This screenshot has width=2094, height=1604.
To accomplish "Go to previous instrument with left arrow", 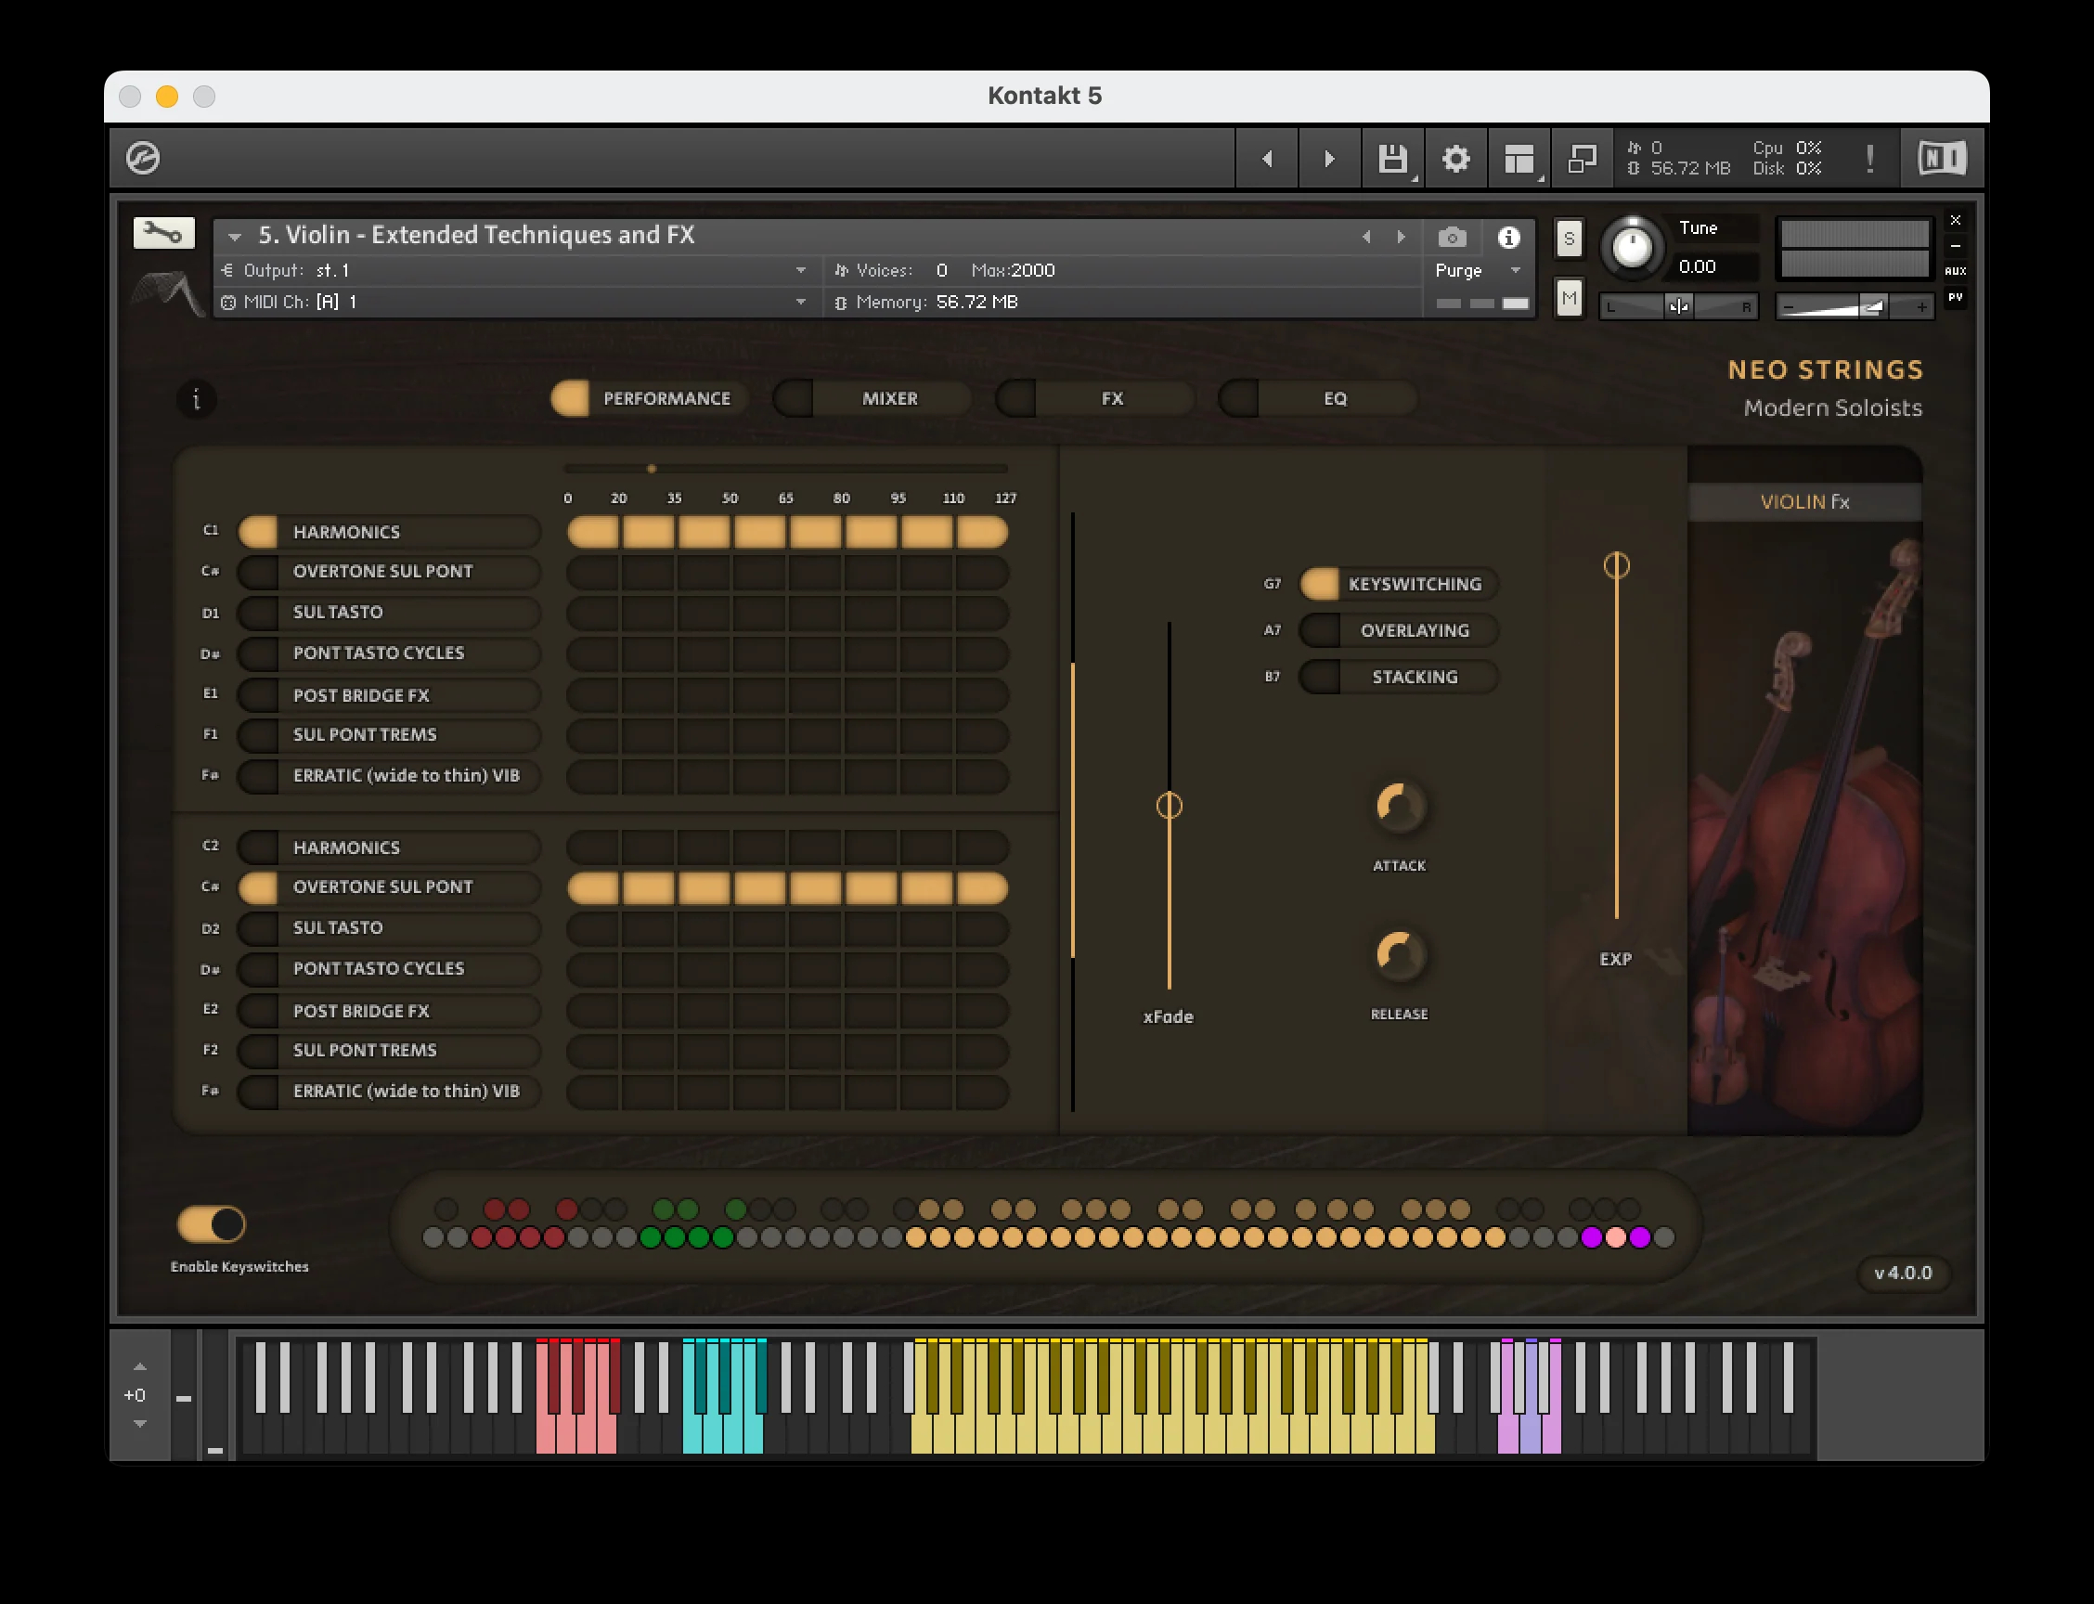I will [x=1267, y=159].
